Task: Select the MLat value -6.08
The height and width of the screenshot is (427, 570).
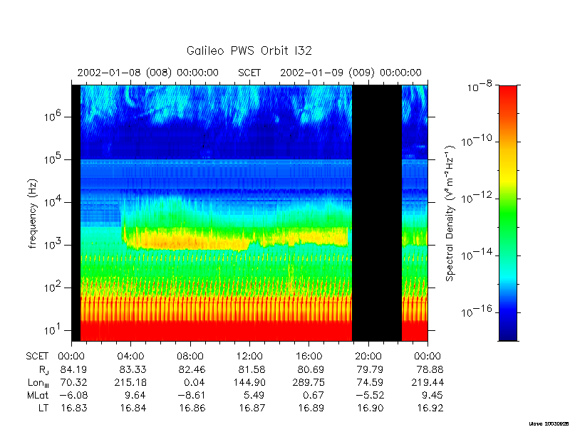Action: tap(73, 395)
